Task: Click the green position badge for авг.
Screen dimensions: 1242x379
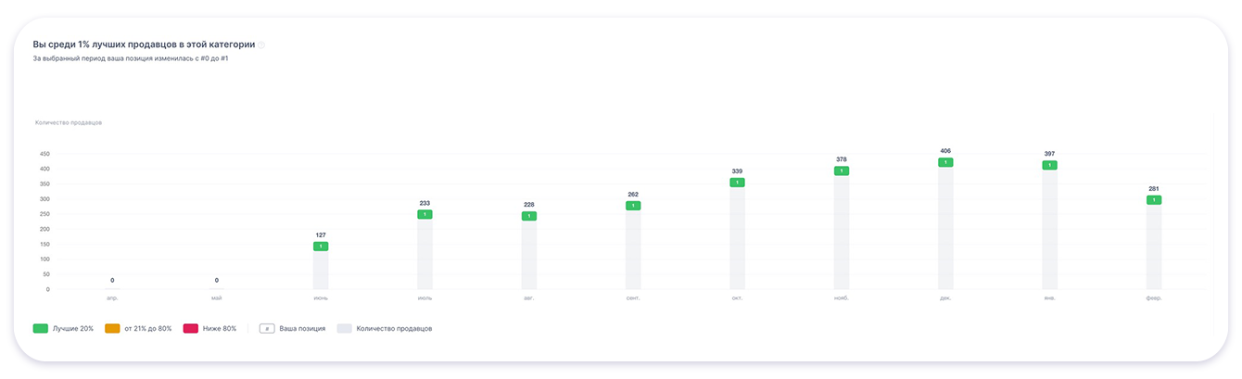Action: pyautogui.click(x=529, y=216)
